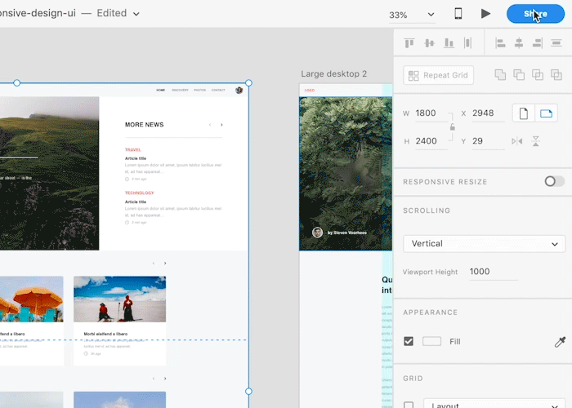Toggle the aspect ratio lock icon
The image size is (572, 408).
point(453,126)
